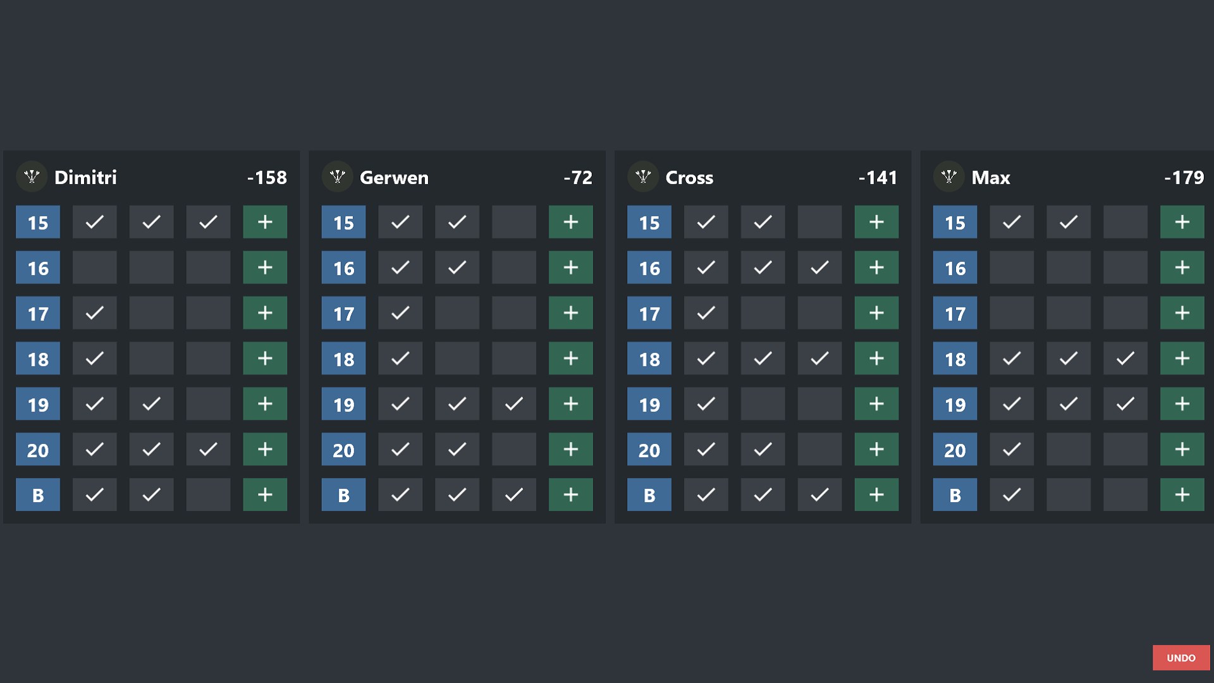This screenshot has height=683, width=1214.
Task: Tap the plus on Max's Bull row
Action: coord(1182,495)
